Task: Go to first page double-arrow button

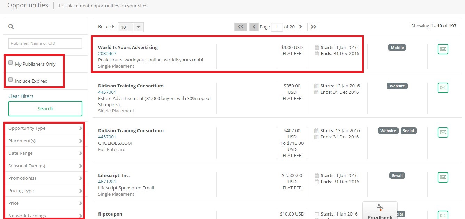Action: click(x=241, y=27)
